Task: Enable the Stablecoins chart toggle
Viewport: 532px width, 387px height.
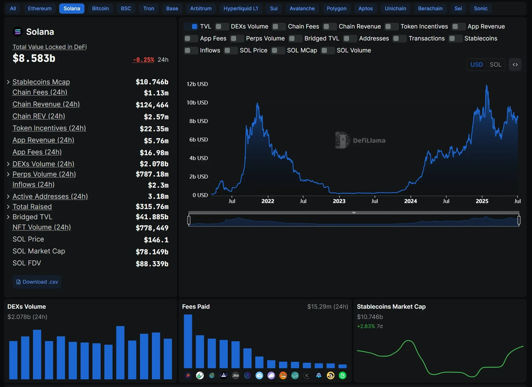Action: click(455, 38)
